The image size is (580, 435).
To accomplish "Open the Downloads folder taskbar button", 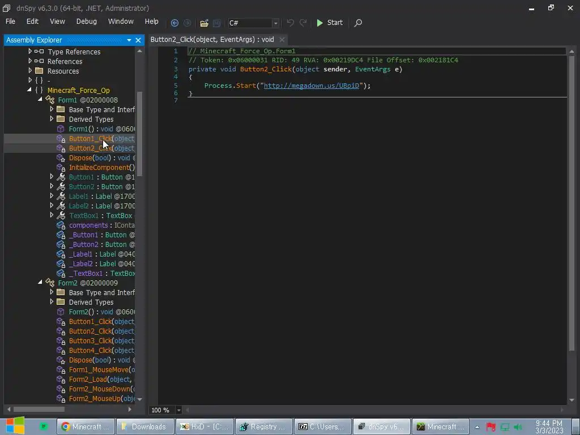I will [144, 427].
